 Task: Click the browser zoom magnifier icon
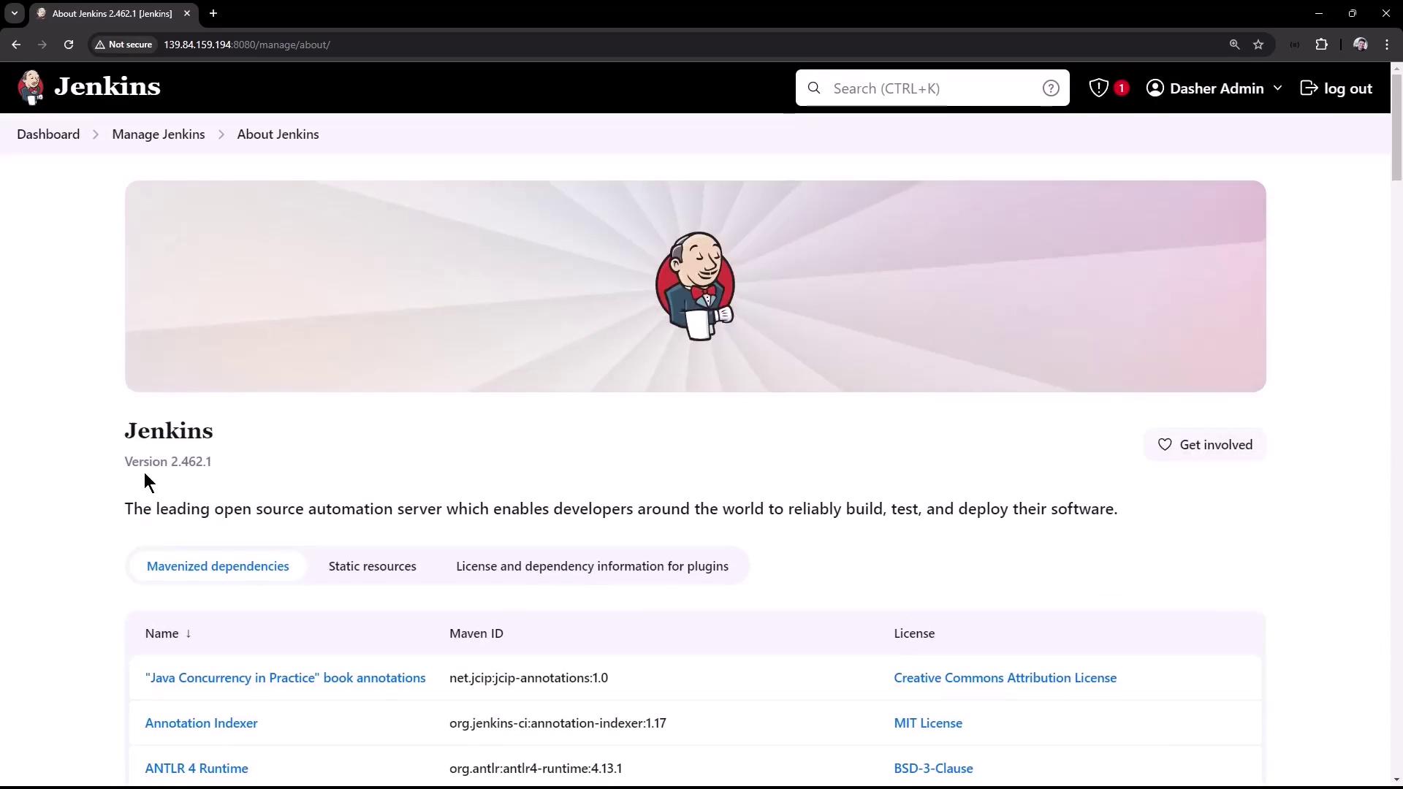coord(1234,45)
